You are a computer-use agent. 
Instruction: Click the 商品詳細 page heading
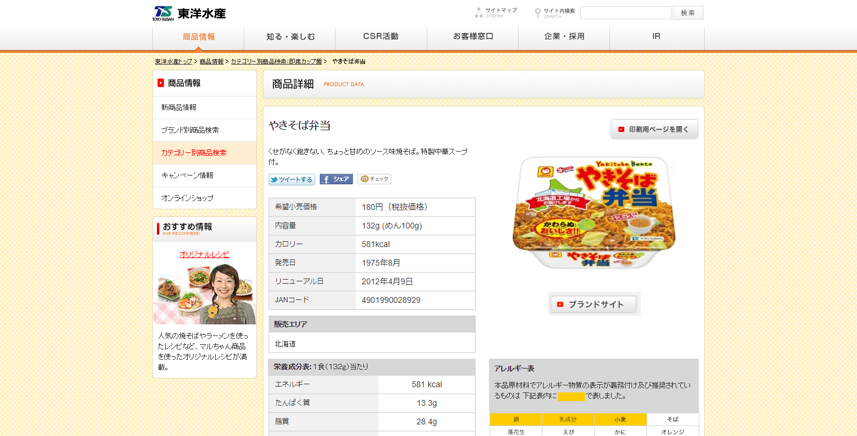coord(293,84)
